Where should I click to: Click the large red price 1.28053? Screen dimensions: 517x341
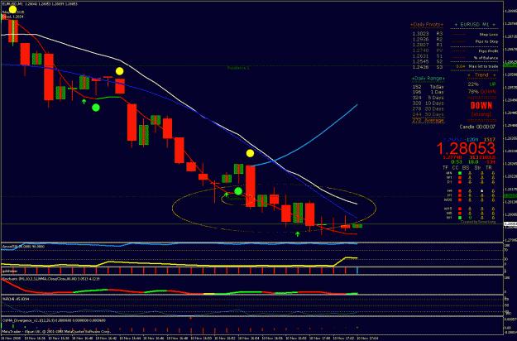click(466, 148)
